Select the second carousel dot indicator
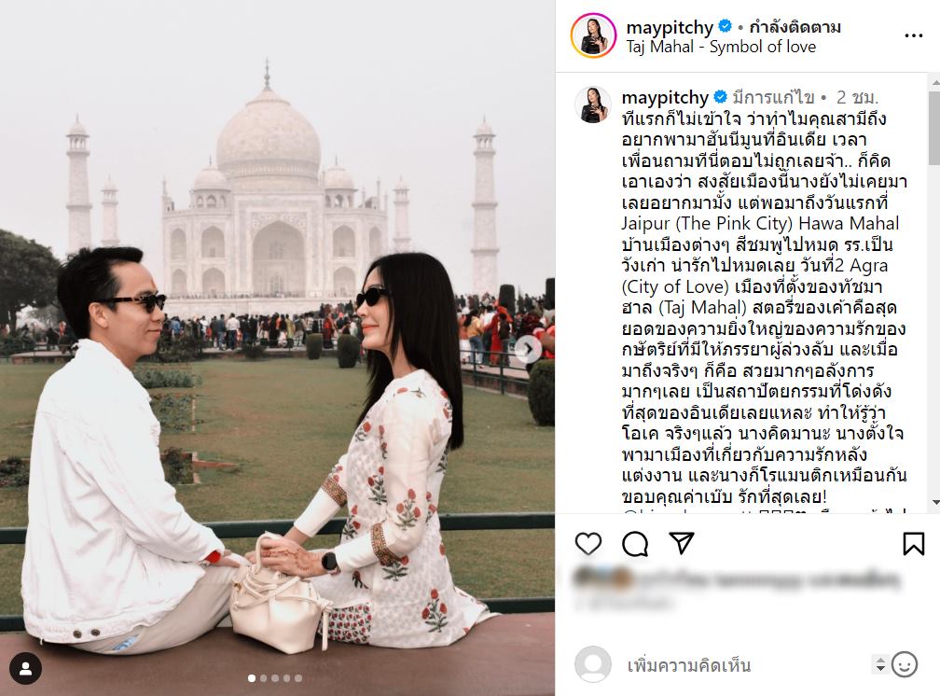The image size is (940, 696). [263, 678]
